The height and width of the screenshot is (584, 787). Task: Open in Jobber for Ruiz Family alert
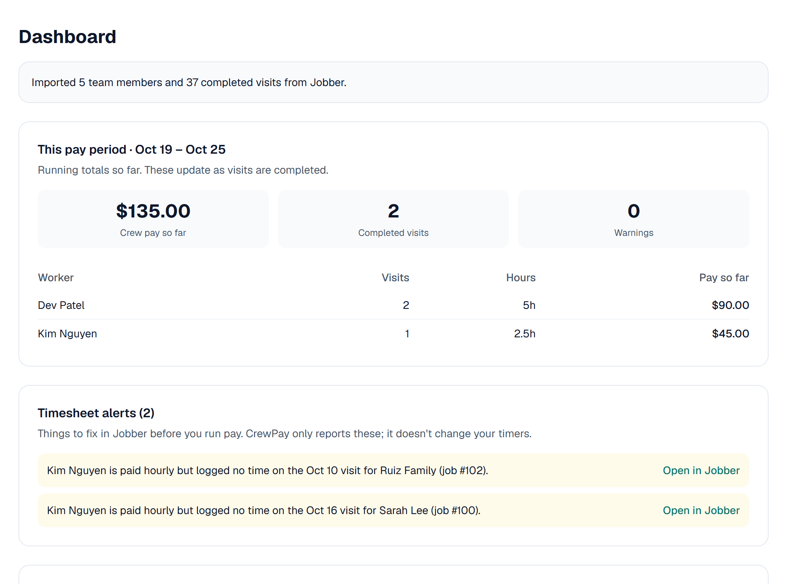[x=701, y=470]
